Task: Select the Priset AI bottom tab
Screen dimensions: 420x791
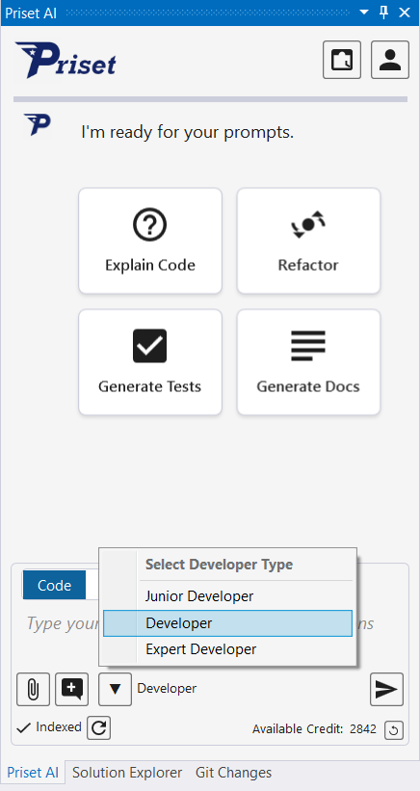Action: coord(33,773)
